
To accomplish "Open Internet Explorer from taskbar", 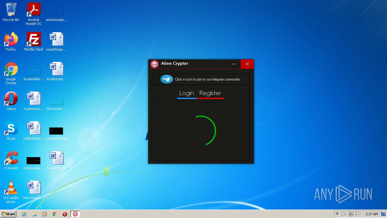I will click(x=24, y=214).
